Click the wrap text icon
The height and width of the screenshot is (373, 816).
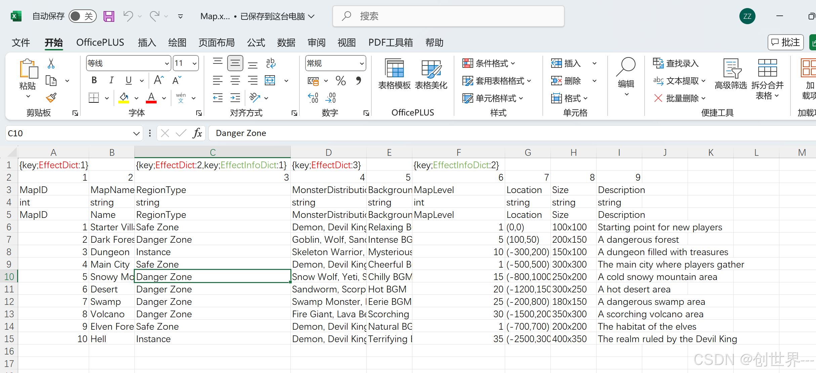271,63
